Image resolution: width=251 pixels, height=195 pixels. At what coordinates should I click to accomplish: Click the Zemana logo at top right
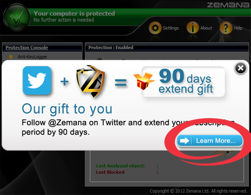click(x=228, y=5)
